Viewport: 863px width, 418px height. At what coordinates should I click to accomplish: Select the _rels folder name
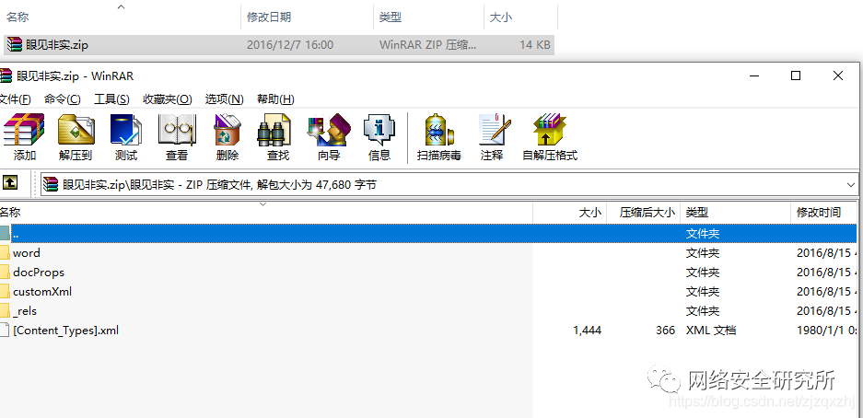(x=25, y=311)
